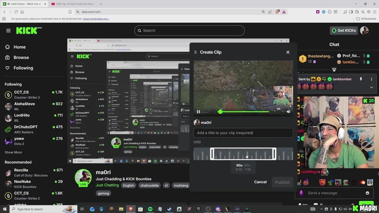Screen dimensions: 379x213
Task: Select the mukbang tag
Action: [181, 185]
